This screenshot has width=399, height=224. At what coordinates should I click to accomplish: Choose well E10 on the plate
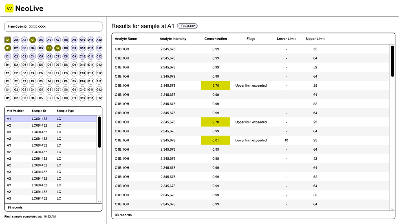pos(82,73)
